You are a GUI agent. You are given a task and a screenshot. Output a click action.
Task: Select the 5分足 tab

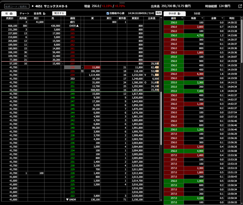coord(197,14)
